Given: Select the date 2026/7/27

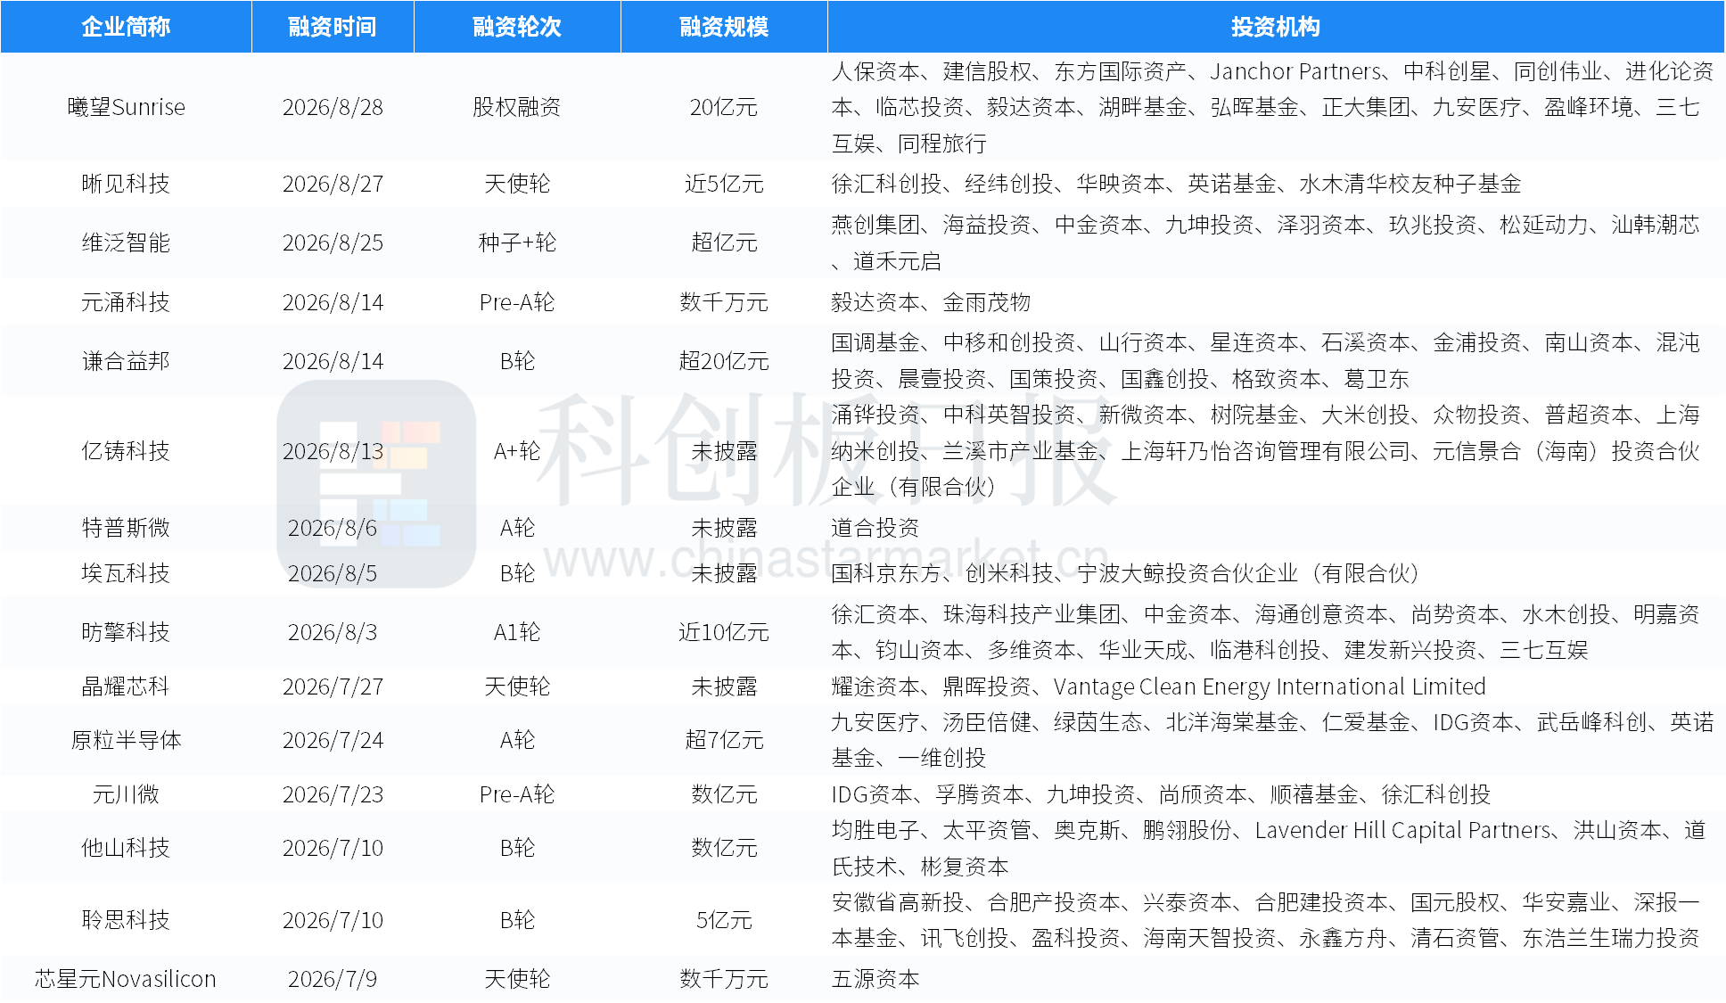Looking at the screenshot, I should (333, 686).
